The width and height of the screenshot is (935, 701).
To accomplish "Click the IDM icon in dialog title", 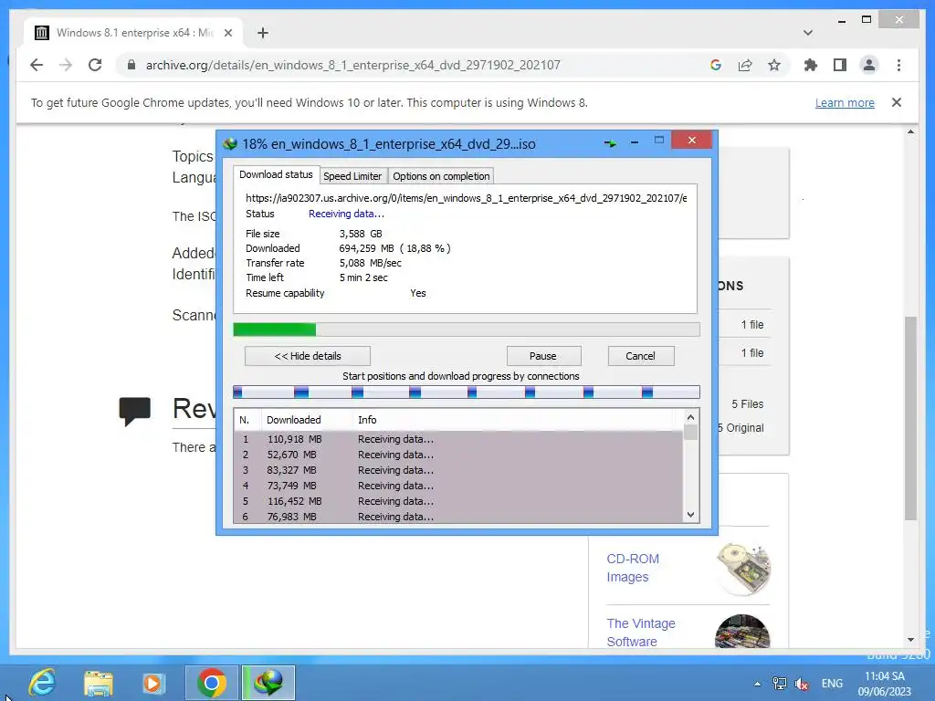I will pyautogui.click(x=229, y=143).
